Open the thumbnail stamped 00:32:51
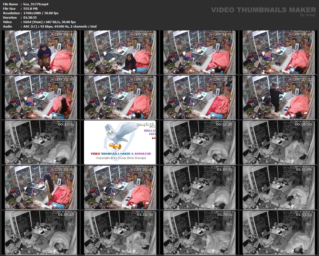Screen dimensions: 319x256 tap(199, 97)
